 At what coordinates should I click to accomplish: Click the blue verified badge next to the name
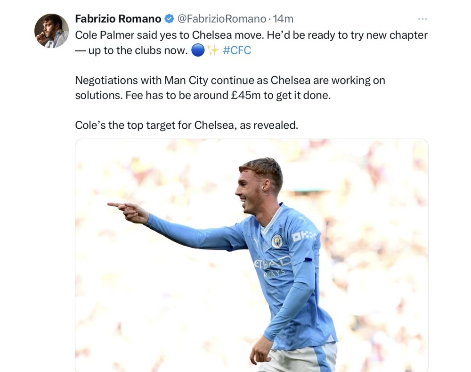click(x=169, y=19)
